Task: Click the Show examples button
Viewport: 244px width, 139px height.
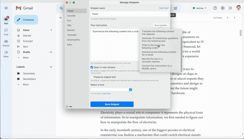Action: pyautogui.click(x=161, y=25)
